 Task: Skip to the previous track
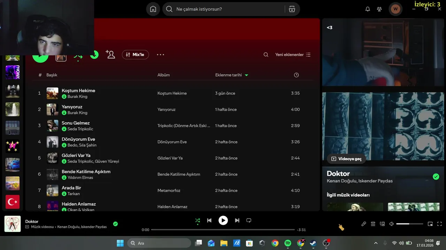[x=209, y=220]
